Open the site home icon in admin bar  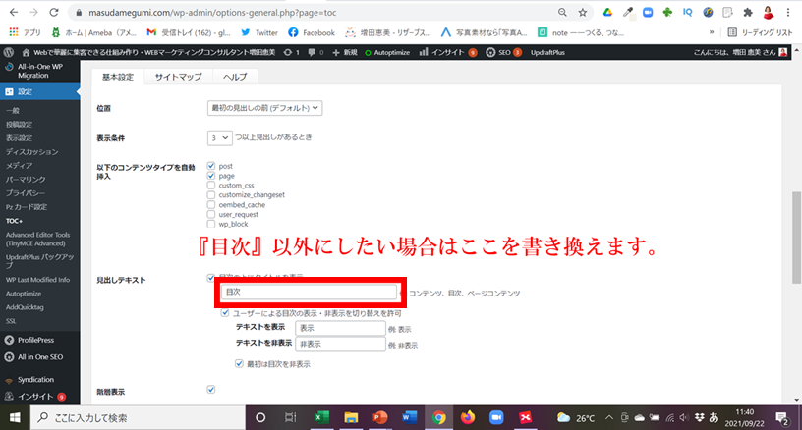point(27,52)
